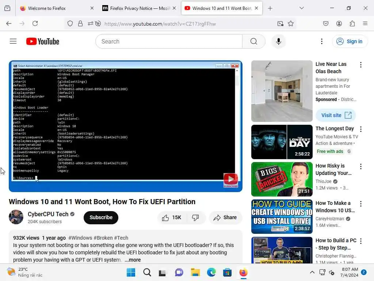374x281 pixels.
Task: Click Visit site on the apartment ad
Action: [336, 115]
